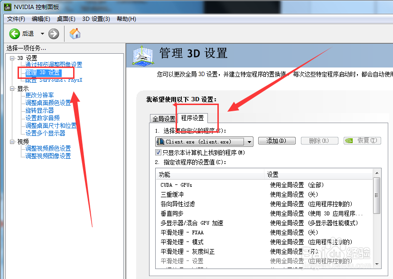This screenshot has width=393, height=279.
Task: Click the Manage 3D settings header icon
Action: tap(142, 56)
